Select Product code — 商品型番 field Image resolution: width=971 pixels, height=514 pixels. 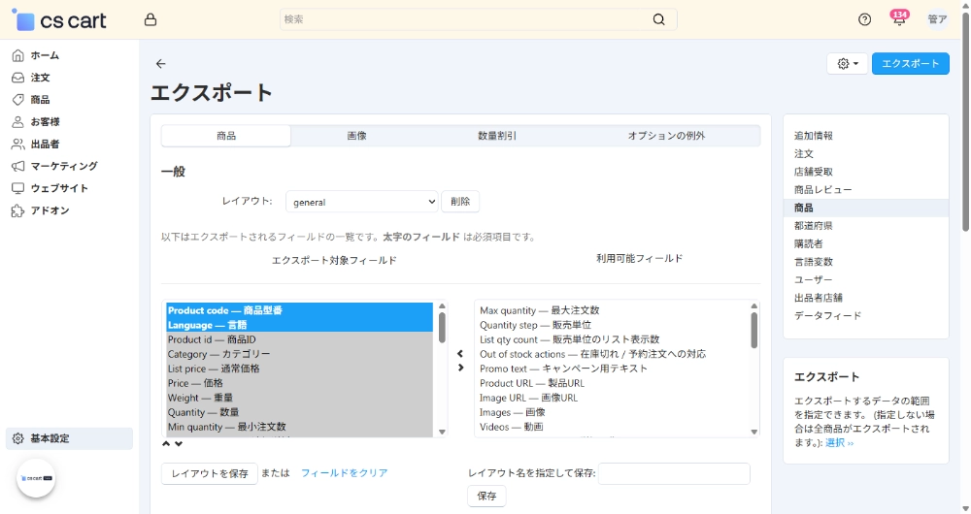300,310
